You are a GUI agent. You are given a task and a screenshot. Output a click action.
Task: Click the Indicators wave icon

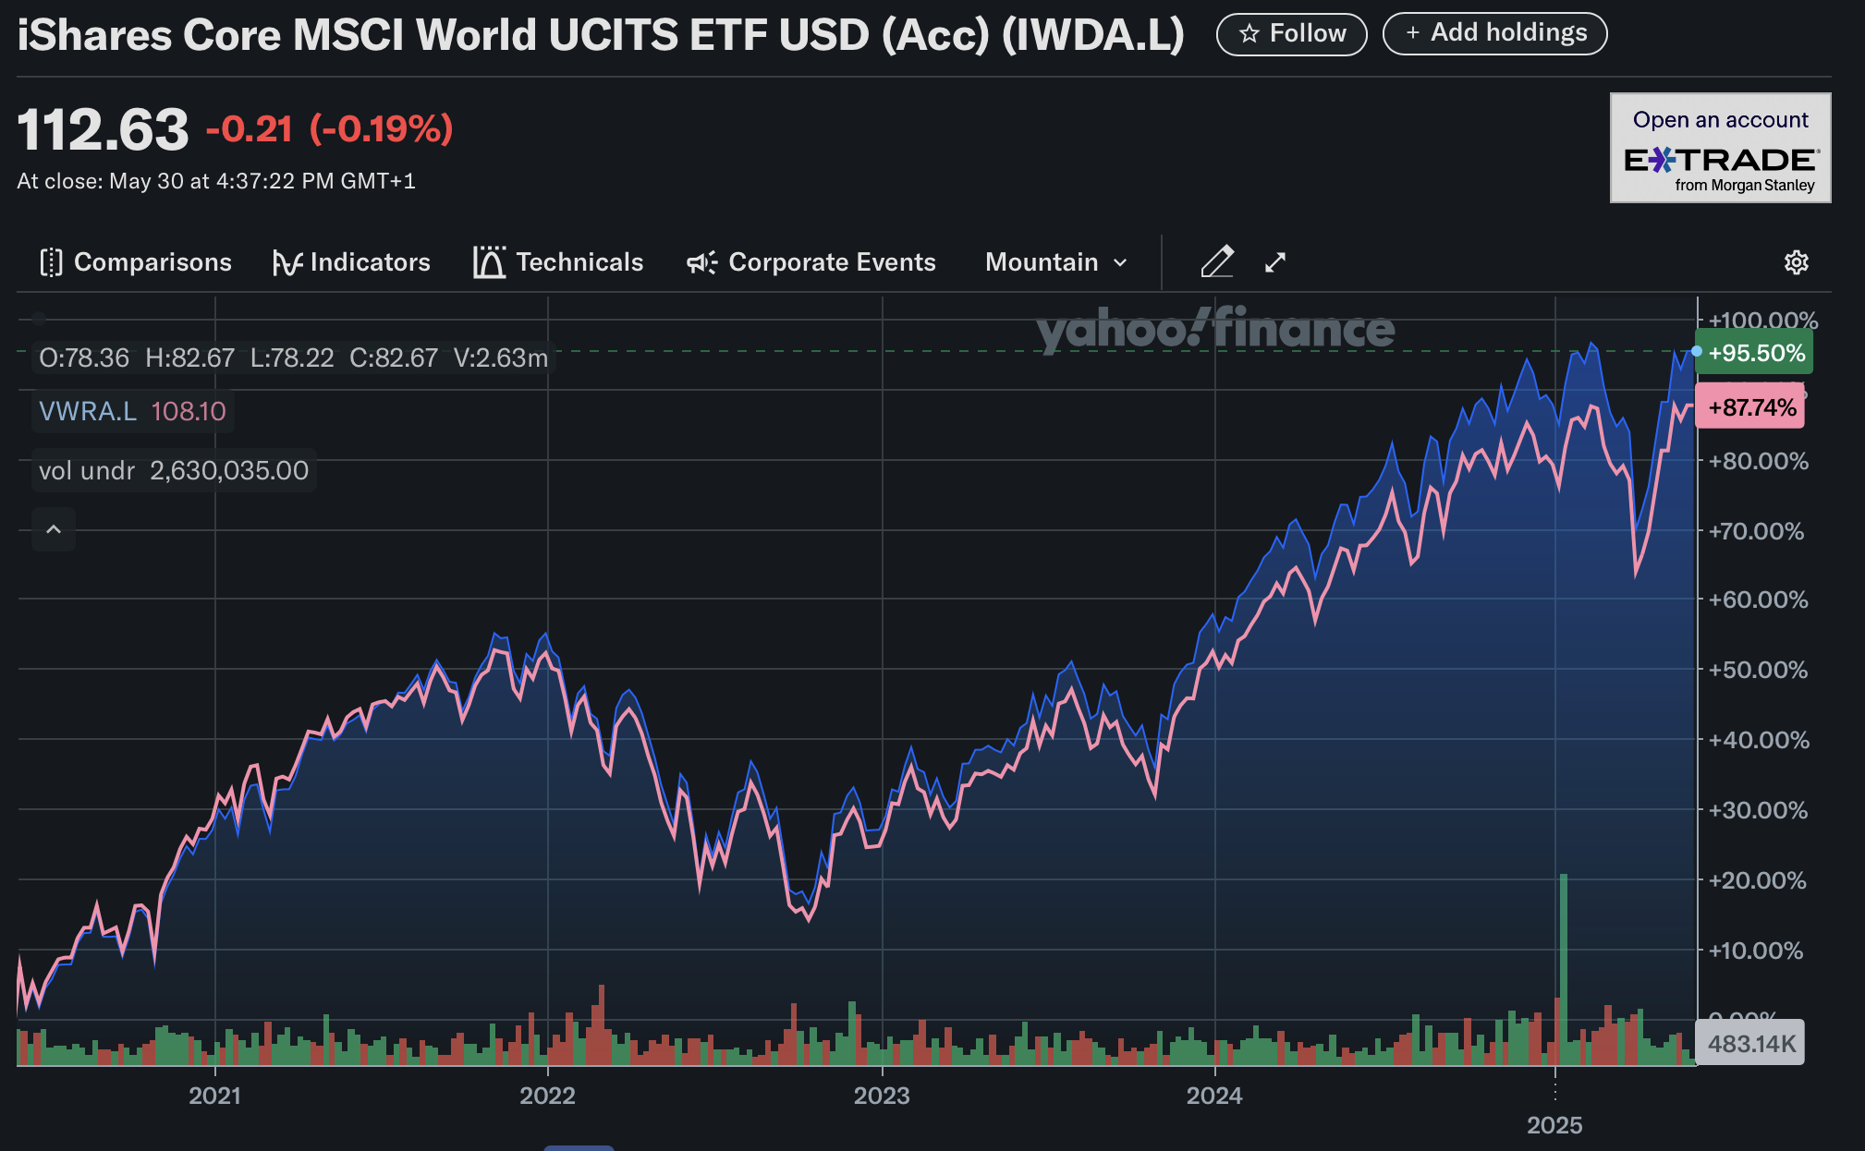pyautogui.click(x=286, y=263)
